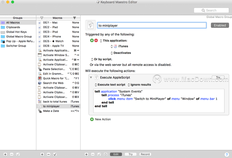The height and width of the screenshot is (158, 232).
Task: Select the Search the Web globe icon
Action: coord(40,83)
